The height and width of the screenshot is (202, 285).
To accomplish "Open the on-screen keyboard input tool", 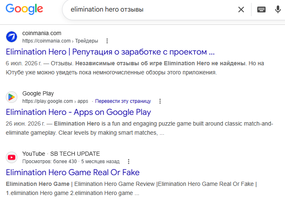I will (x=261, y=10).
